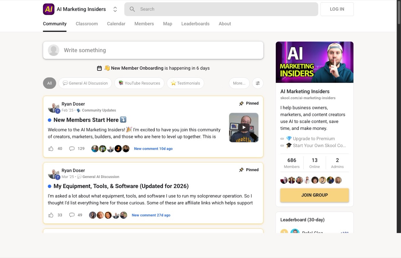Click the last member avatar in sidebar
401x258 pixels.
click(338, 180)
